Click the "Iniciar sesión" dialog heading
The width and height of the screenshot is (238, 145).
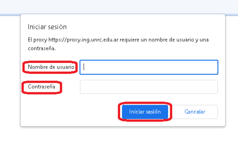click(47, 27)
